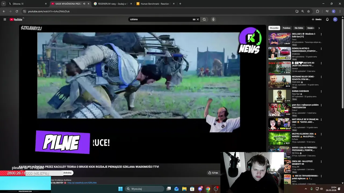Clear the search box with the X
This screenshot has width=344, height=193.
point(198,19)
